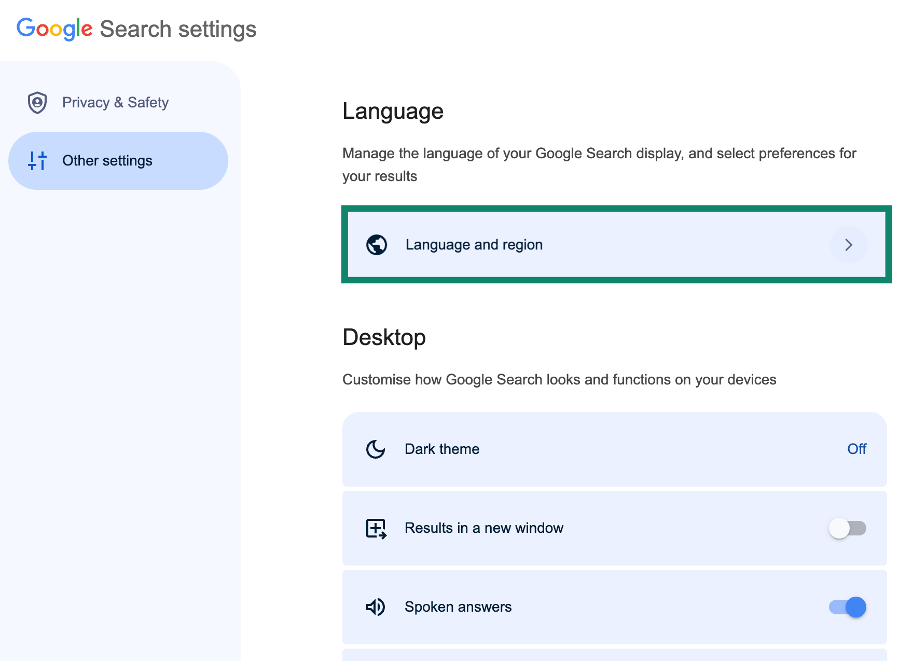Click the Results in a new window label

(484, 528)
